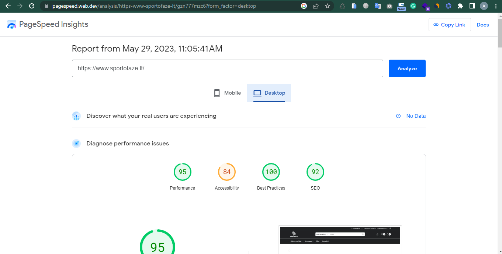Viewport: 502px width, 254px height.
Task: Click the diagnose performance issues icon
Action: pyautogui.click(x=76, y=144)
